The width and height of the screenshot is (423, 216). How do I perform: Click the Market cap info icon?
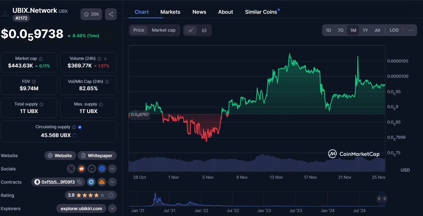click(x=41, y=59)
